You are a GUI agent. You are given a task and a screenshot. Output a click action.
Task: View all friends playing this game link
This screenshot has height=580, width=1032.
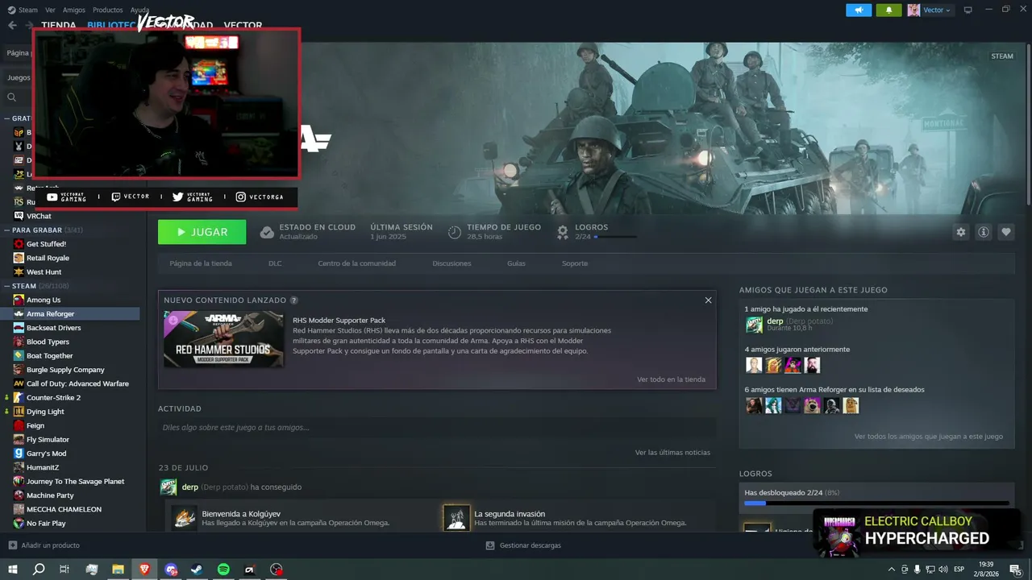pyautogui.click(x=929, y=437)
